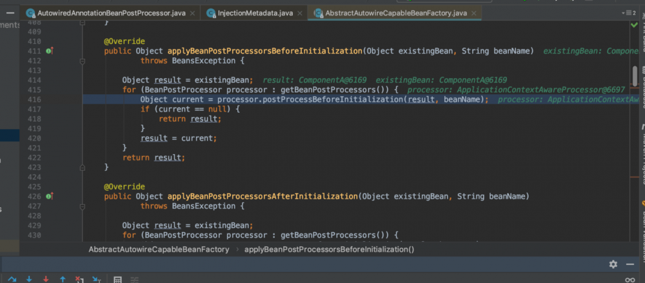
Task: Click inline hint 'result: ComponentA@6169'
Action: [314, 80]
